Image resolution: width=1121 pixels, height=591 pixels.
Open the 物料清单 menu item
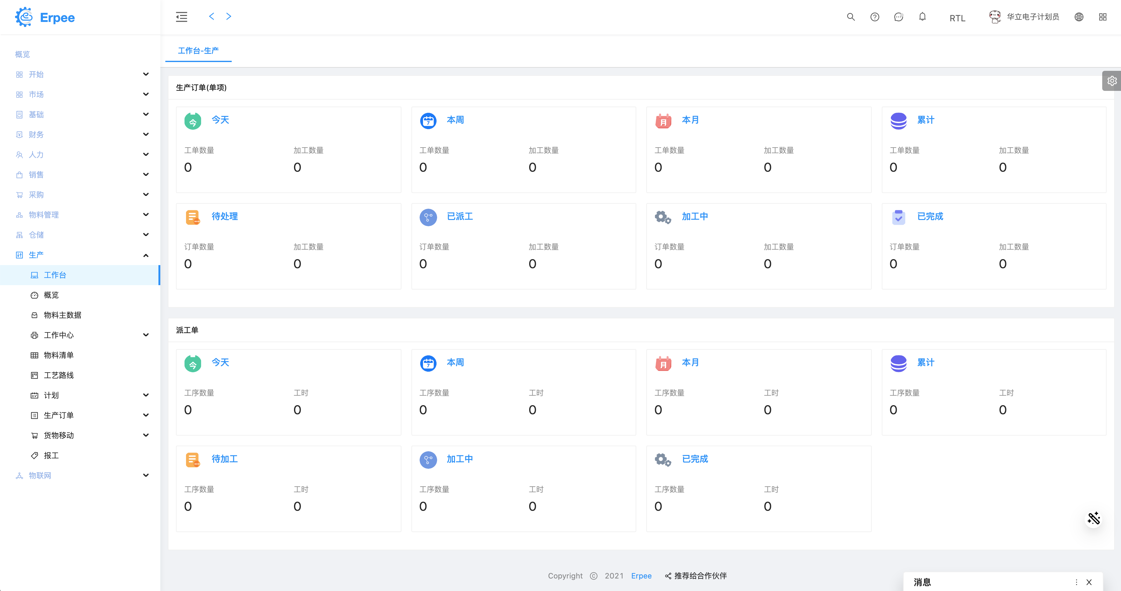pos(59,355)
